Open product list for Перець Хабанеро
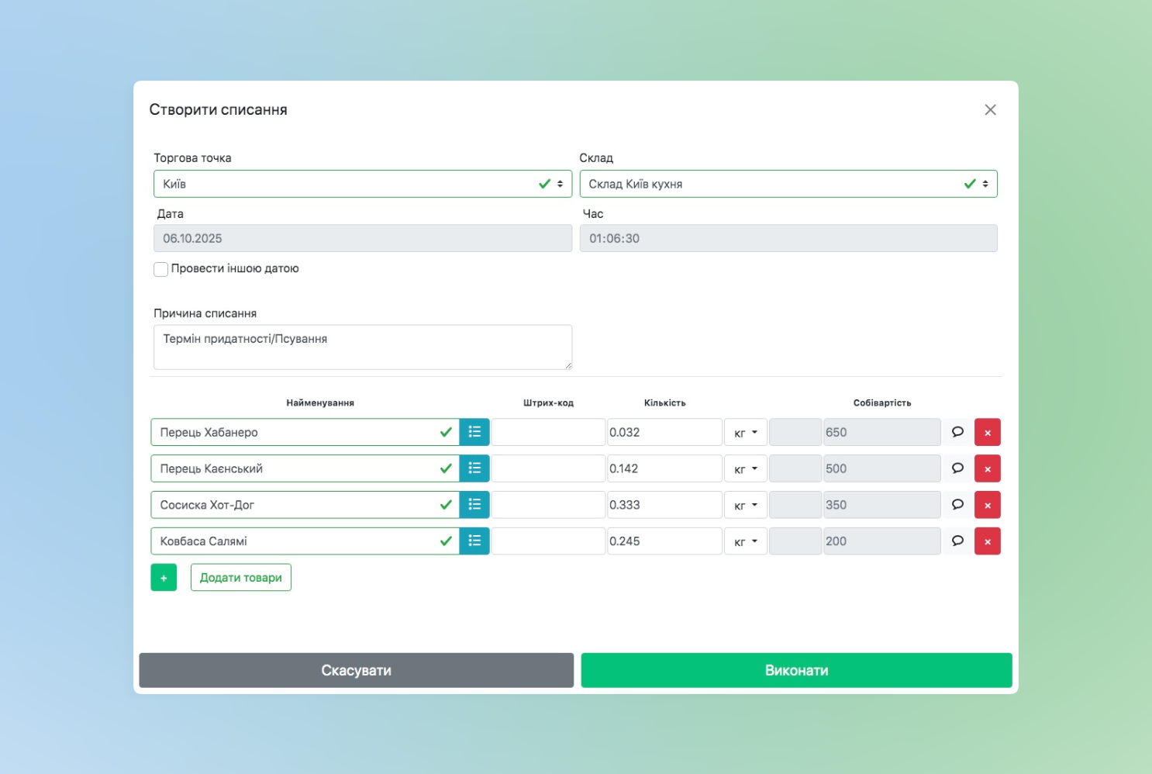 pos(474,432)
